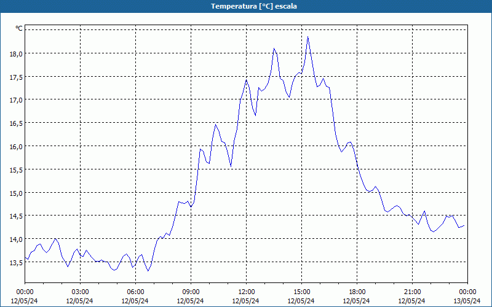
Task: Click the 18:00 time axis label
Action: click(x=357, y=292)
